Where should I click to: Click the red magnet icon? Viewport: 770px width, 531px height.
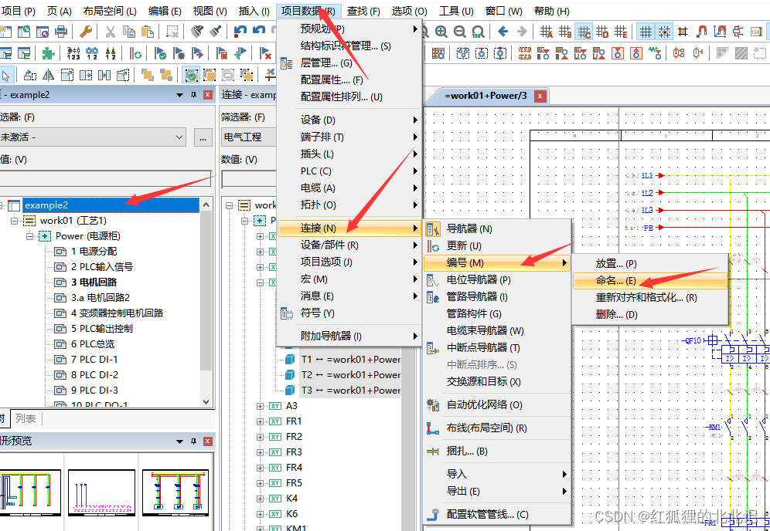pyautogui.click(x=701, y=32)
